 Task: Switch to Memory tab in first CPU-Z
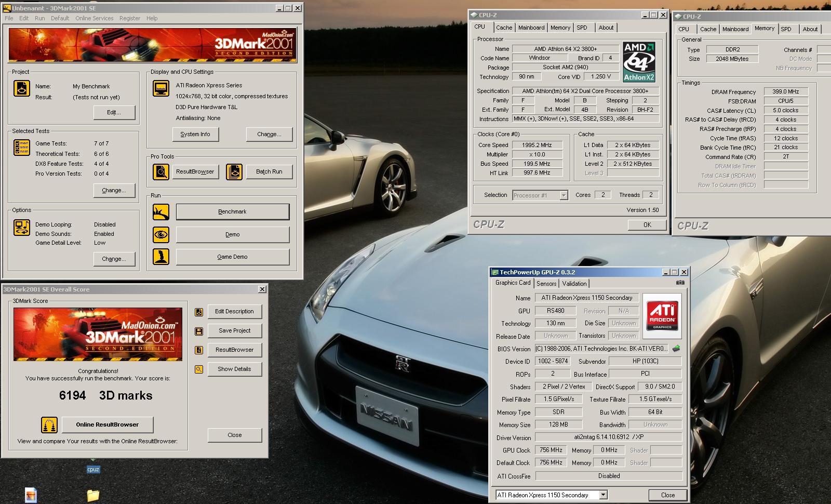point(560,28)
